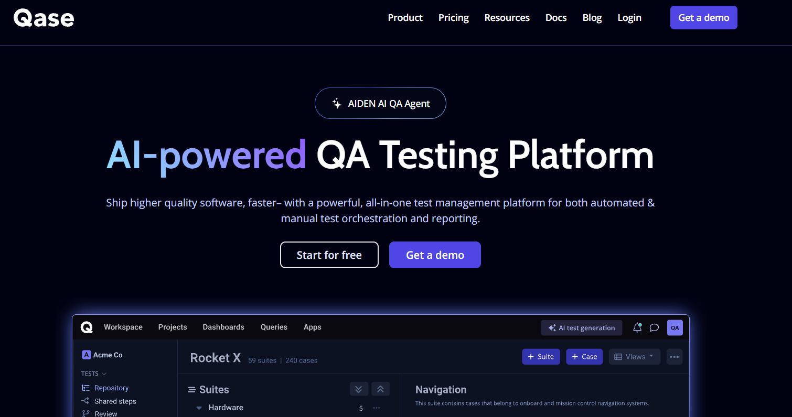
Task: Open the chat feedback bubble icon
Action: coord(654,327)
